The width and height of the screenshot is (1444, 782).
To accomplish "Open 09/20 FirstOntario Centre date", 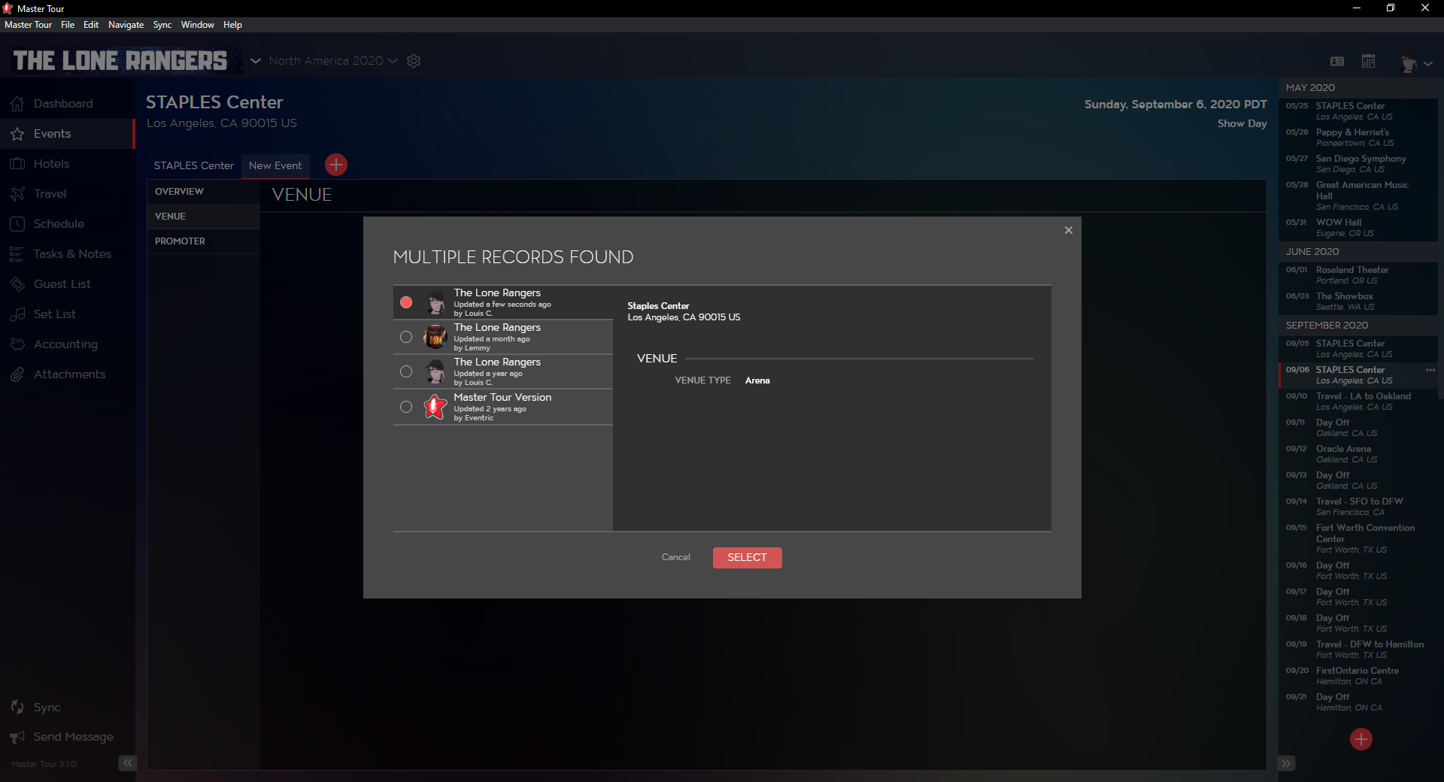I will 1358,676.
